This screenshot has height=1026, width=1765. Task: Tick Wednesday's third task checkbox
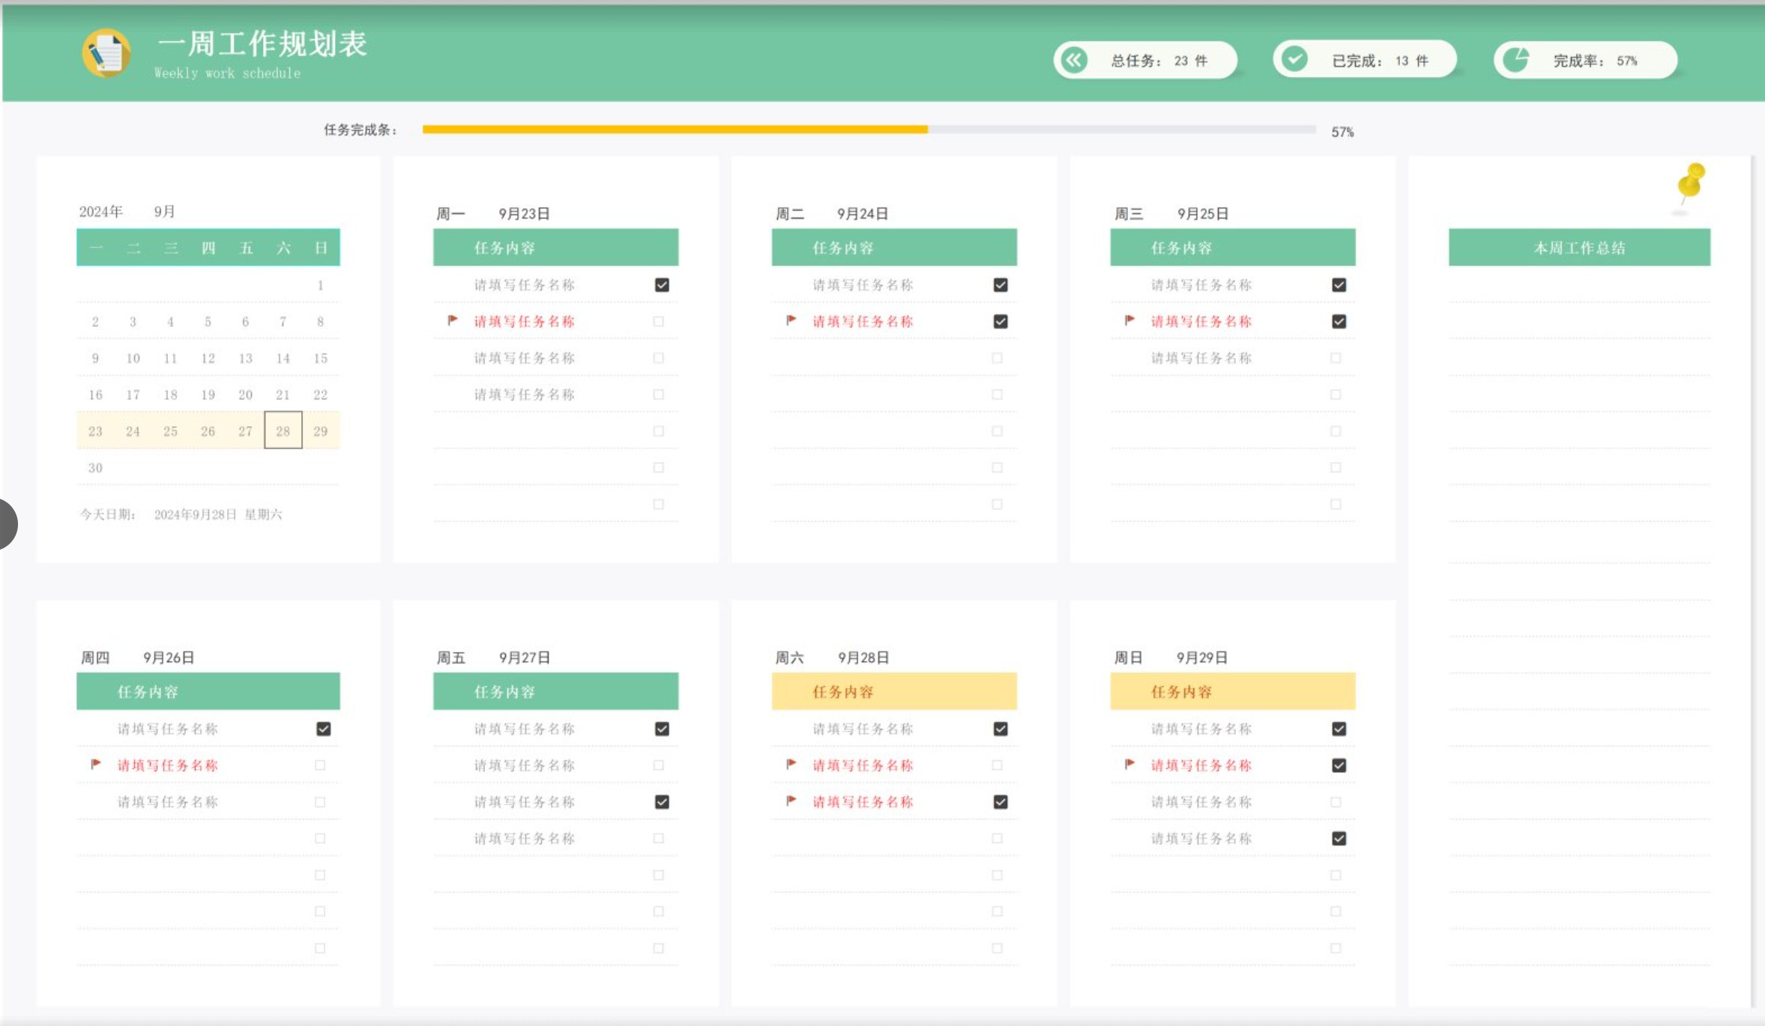coord(1336,358)
